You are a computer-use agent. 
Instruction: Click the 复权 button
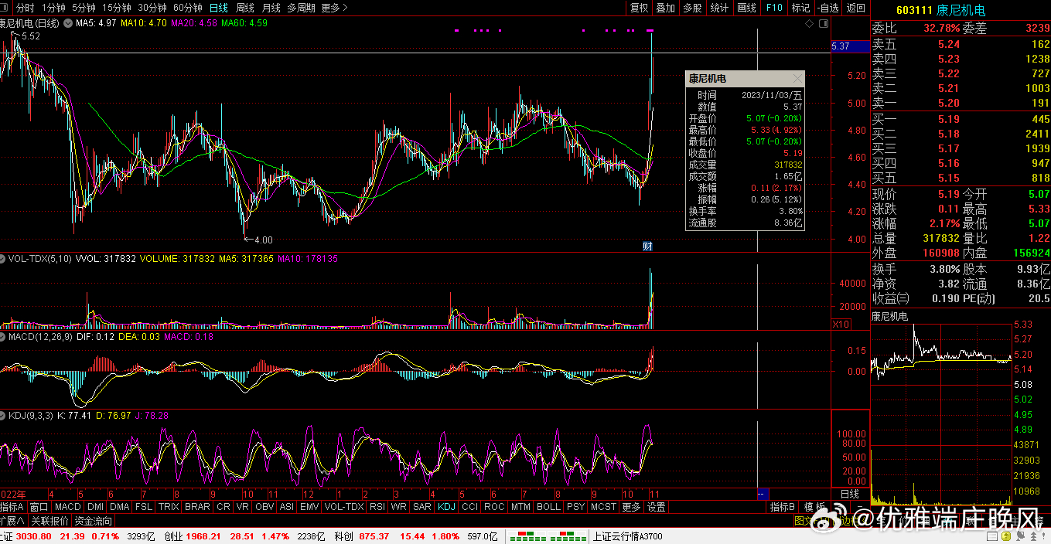640,8
